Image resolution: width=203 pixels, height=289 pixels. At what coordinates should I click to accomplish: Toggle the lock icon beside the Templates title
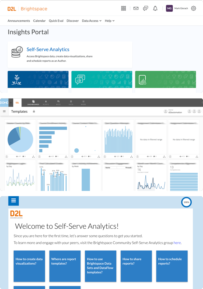pyautogui.click(x=34, y=111)
